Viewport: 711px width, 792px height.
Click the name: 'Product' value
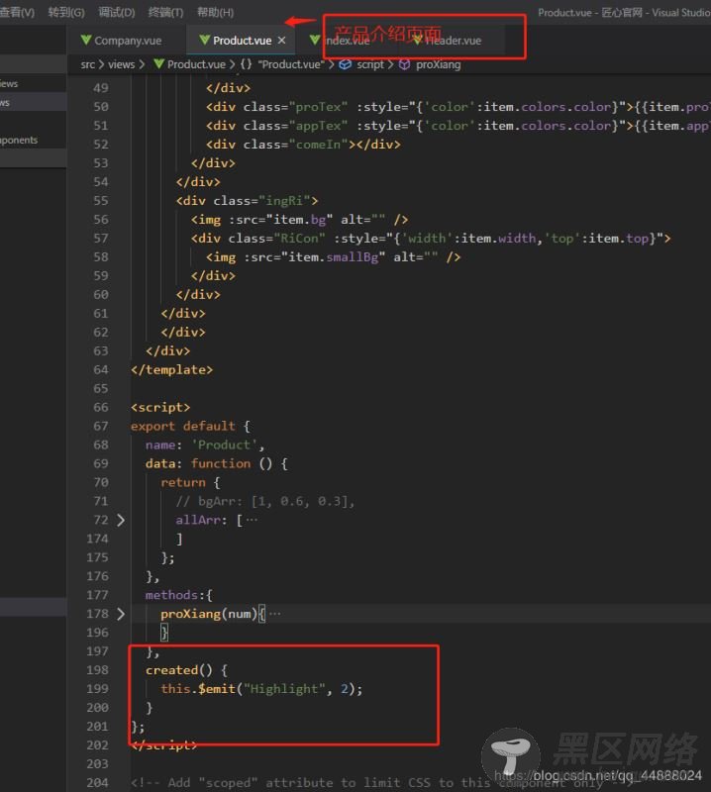(x=224, y=445)
